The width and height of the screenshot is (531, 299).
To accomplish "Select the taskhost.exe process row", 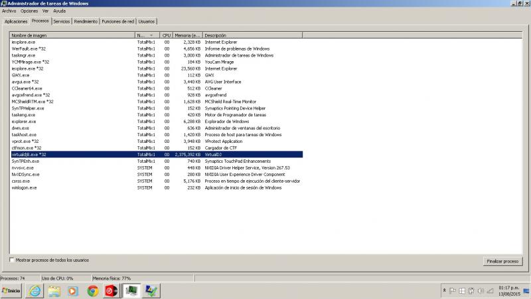I will [x=157, y=135].
